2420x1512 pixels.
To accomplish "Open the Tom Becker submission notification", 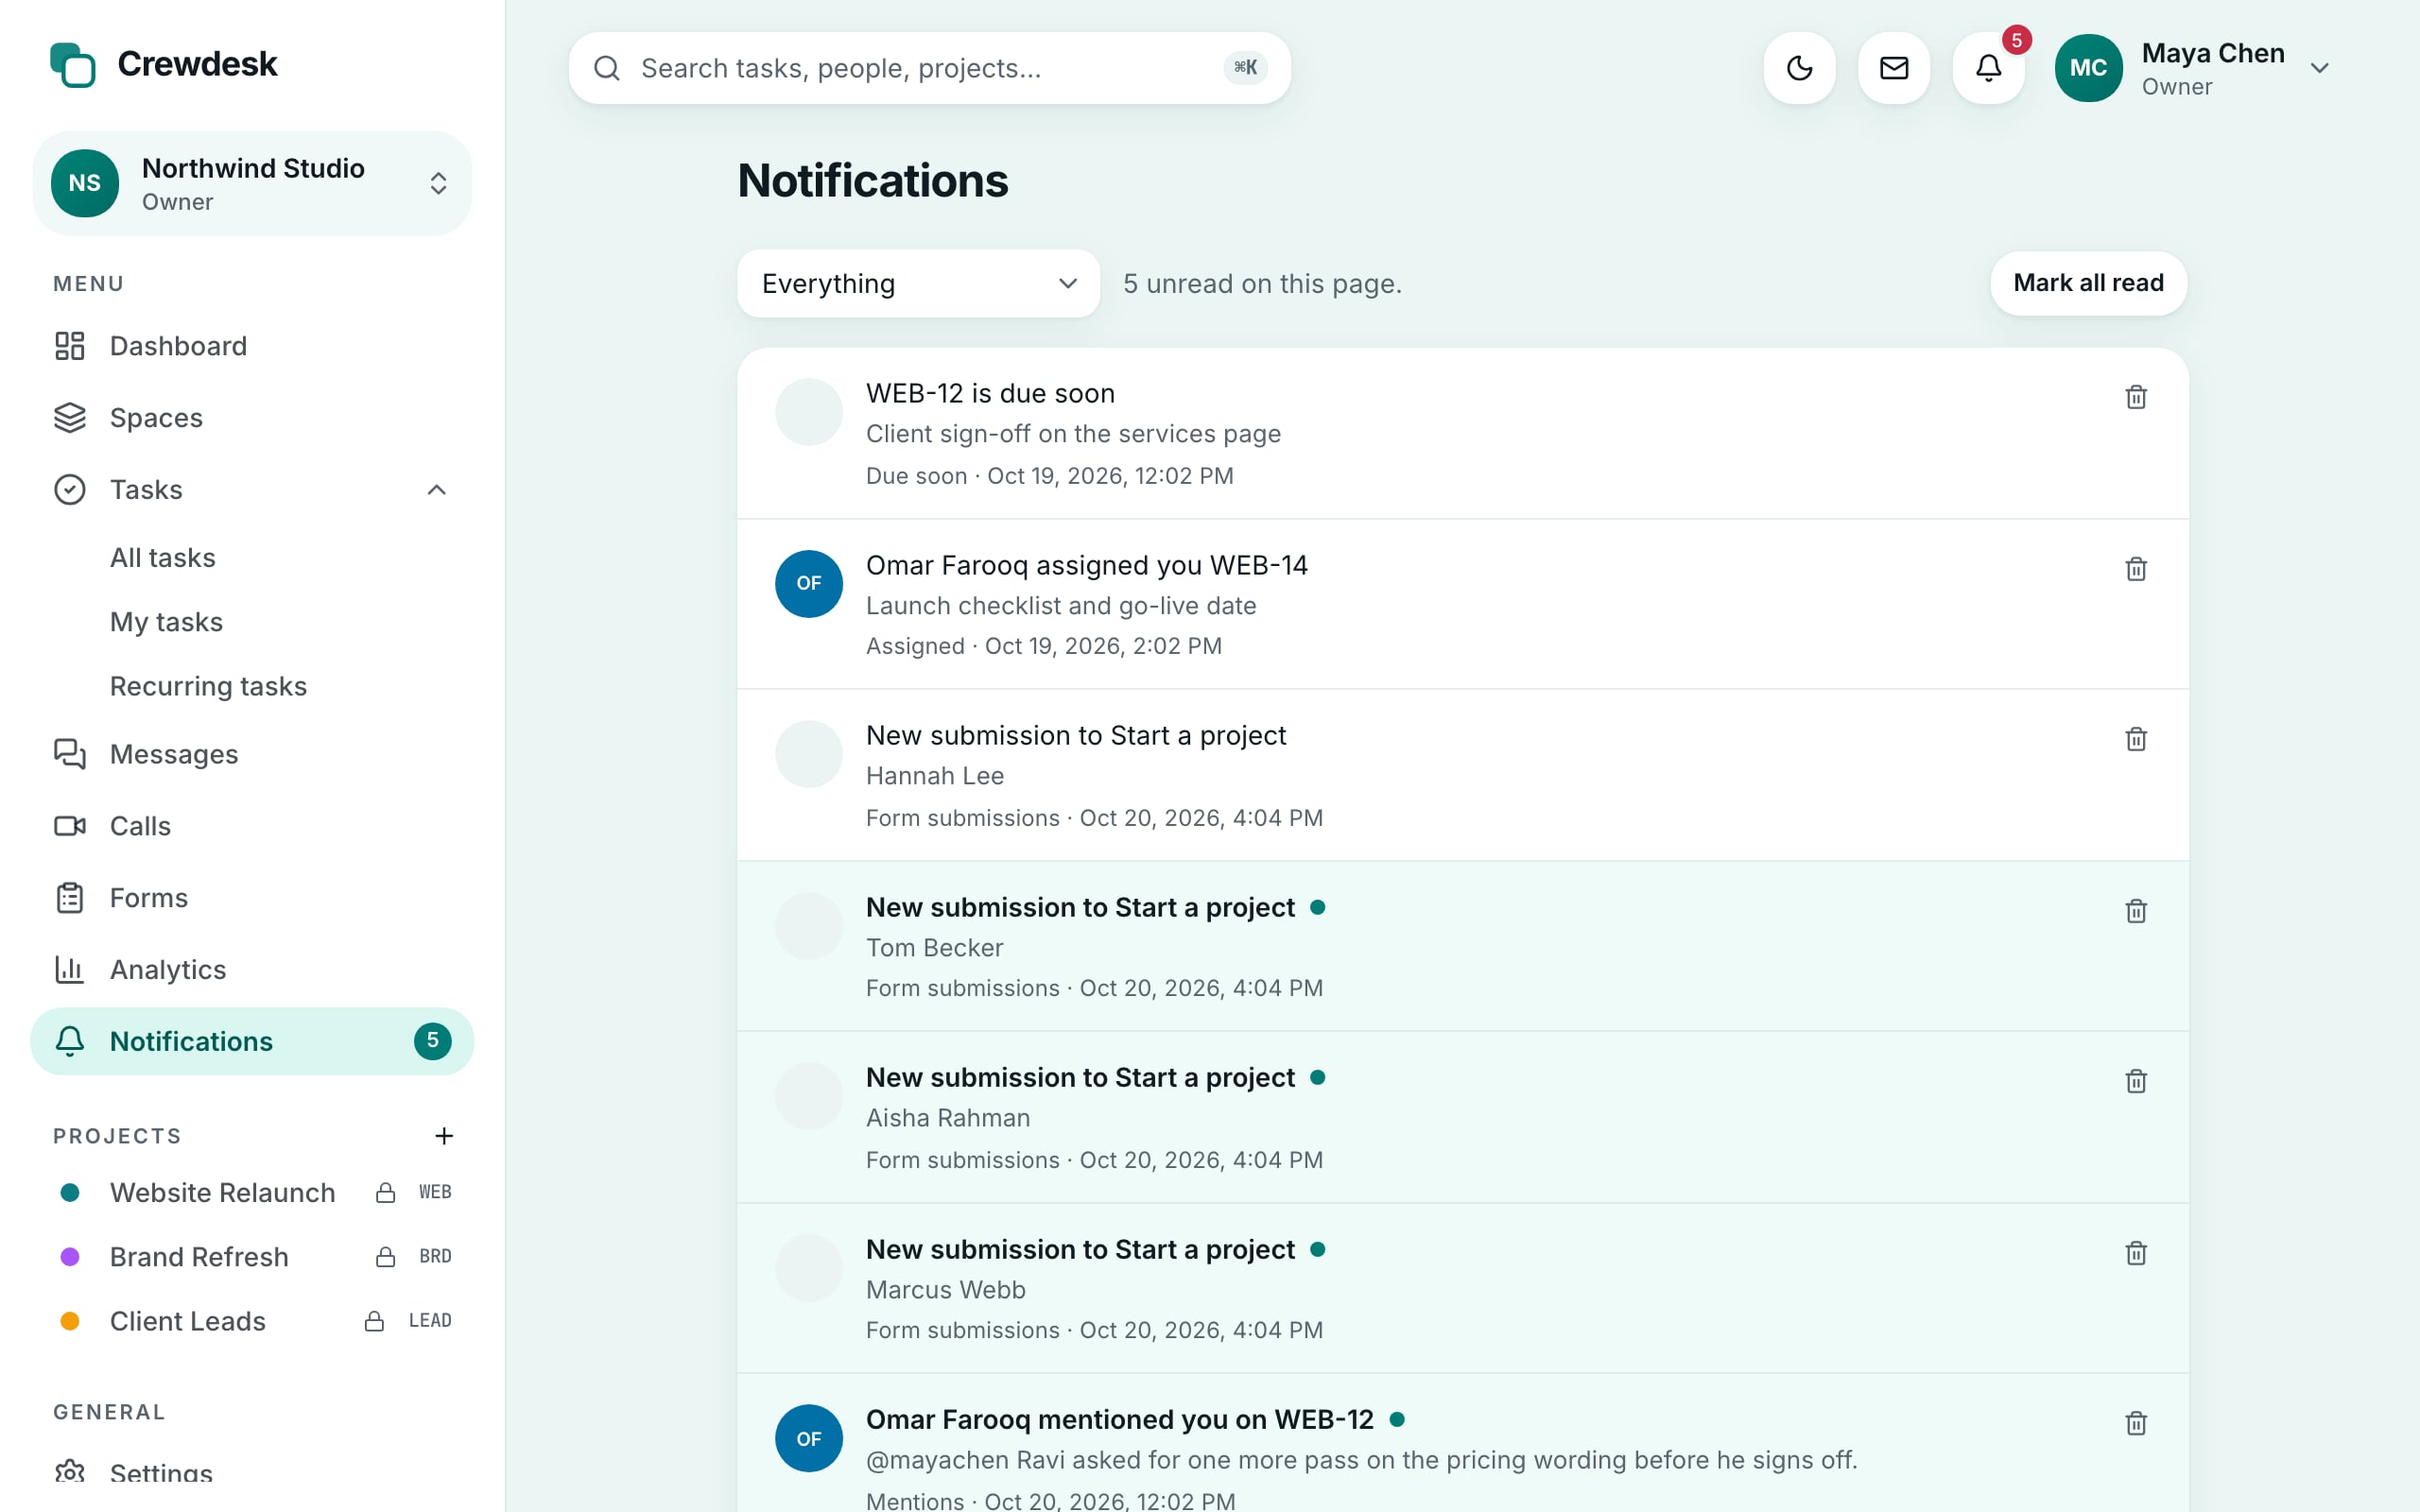I will click(x=1463, y=946).
